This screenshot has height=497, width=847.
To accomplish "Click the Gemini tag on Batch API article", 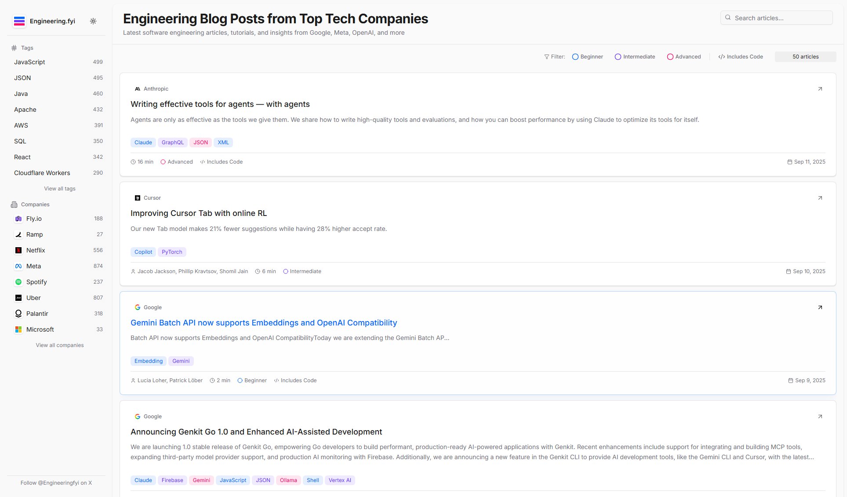I will [x=181, y=361].
